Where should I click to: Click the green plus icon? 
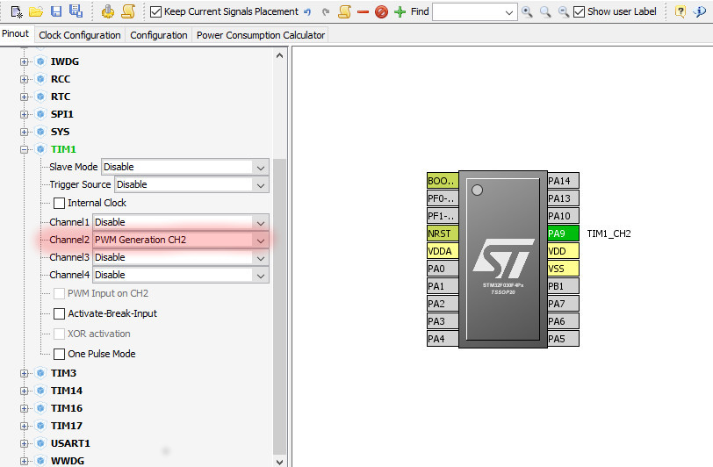[400, 11]
